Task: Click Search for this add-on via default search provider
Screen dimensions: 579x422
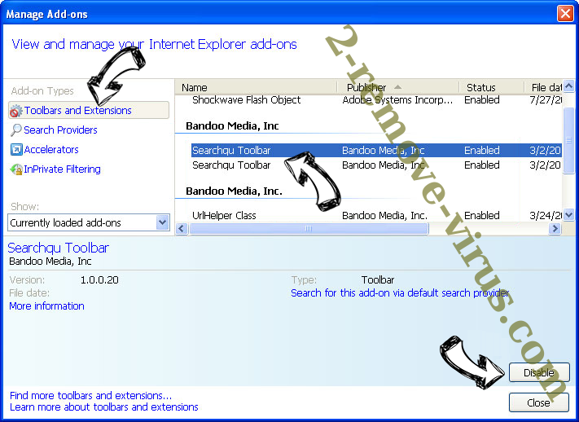Action: coord(401,293)
